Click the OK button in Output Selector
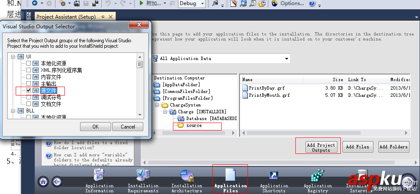This screenshot has height=194, width=420. point(95,127)
